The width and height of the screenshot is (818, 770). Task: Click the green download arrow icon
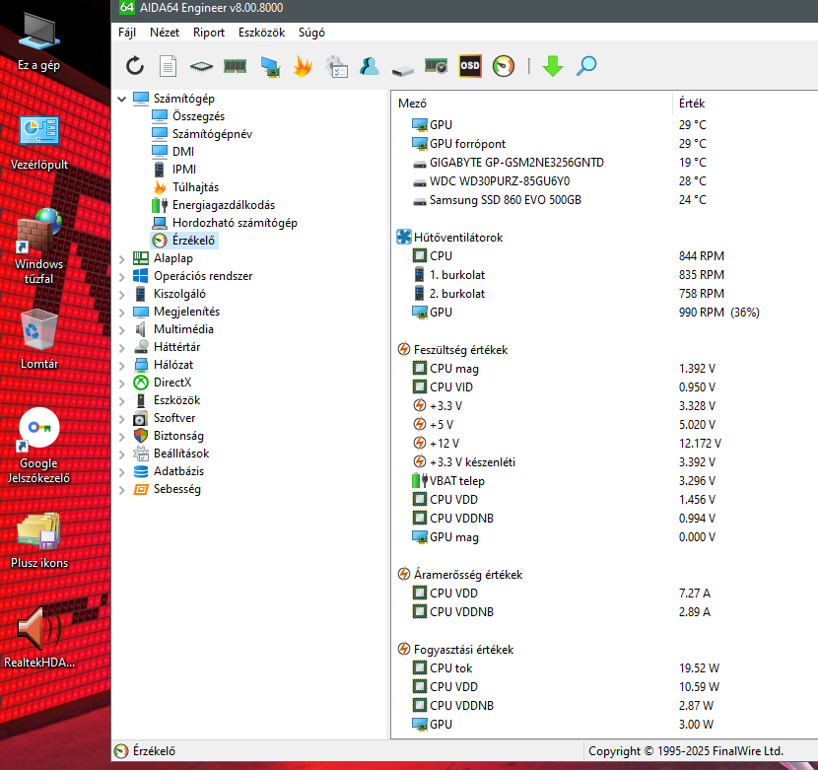pyautogui.click(x=552, y=66)
